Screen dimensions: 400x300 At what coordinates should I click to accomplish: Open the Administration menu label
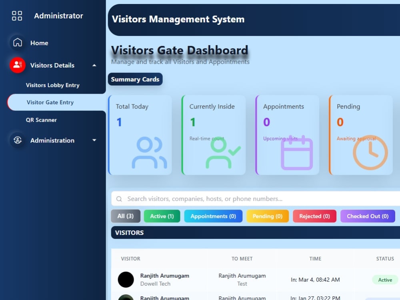[x=52, y=140]
